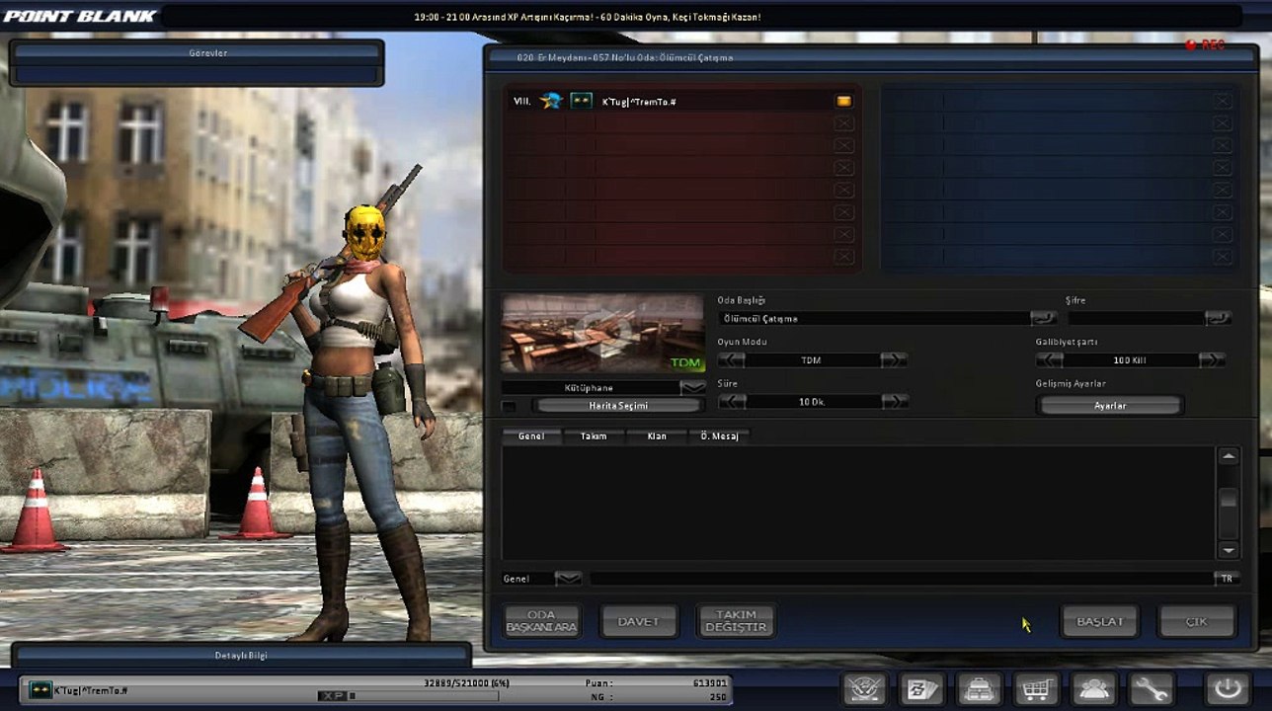
Task: Click the red REC recording indicator
Action: [x=1205, y=45]
